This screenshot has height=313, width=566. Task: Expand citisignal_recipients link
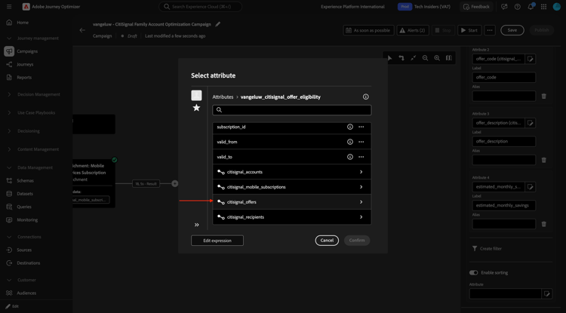(x=291, y=217)
